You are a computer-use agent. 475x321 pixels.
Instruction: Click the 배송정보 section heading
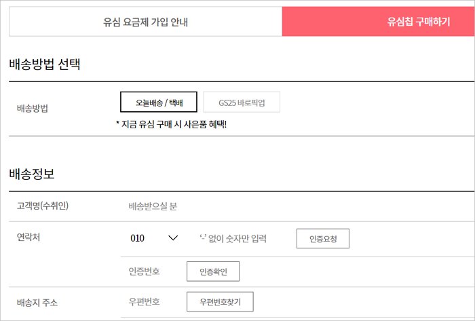[32, 174]
